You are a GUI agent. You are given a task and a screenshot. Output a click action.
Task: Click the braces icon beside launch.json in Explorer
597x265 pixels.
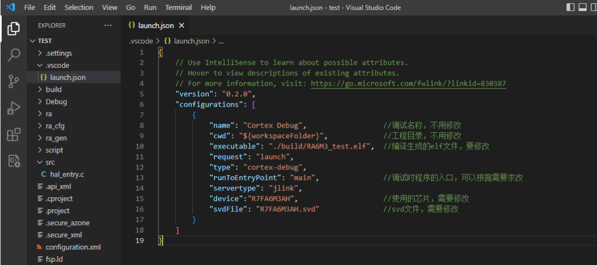[44, 77]
